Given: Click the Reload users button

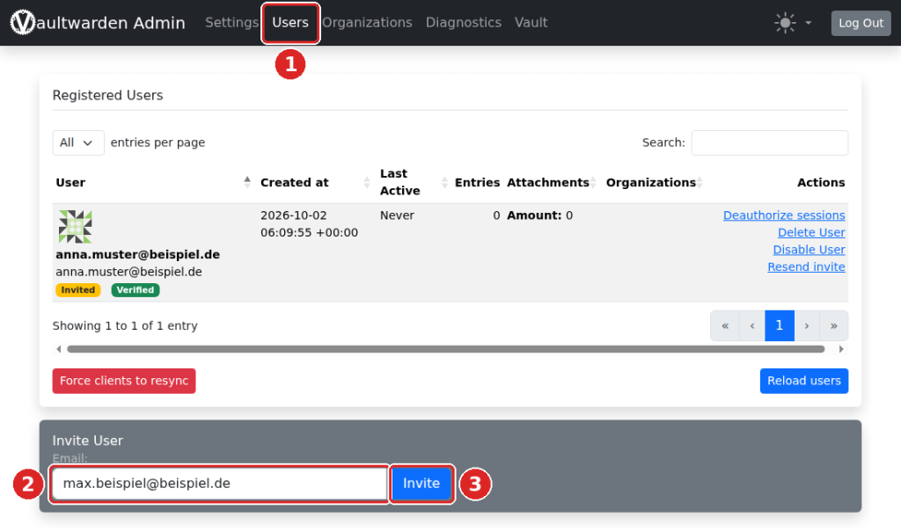Looking at the screenshot, I should 804,381.
